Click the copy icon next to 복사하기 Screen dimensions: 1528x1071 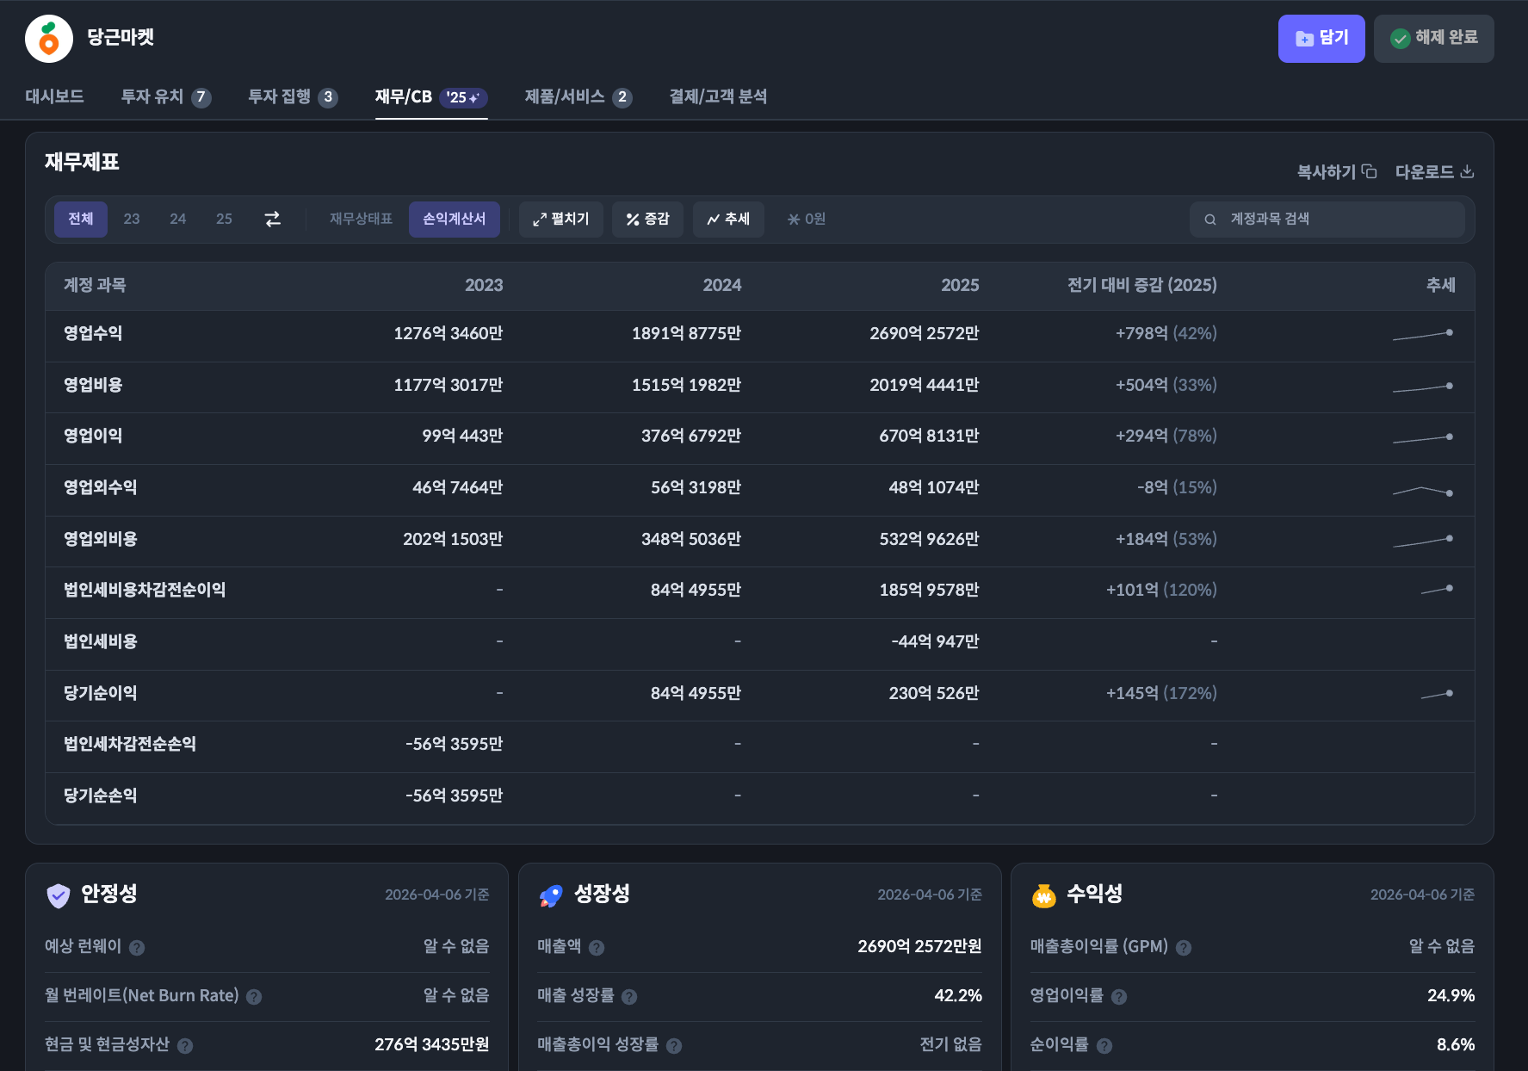(x=1369, y=171)
